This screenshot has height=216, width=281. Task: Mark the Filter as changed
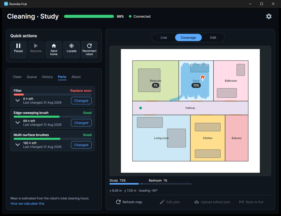pyautogui.click(x=81, y=101)
